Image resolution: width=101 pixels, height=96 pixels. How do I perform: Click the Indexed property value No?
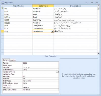[40, 79]
